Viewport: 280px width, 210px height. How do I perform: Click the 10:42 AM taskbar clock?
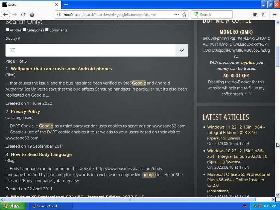(270, 206)
